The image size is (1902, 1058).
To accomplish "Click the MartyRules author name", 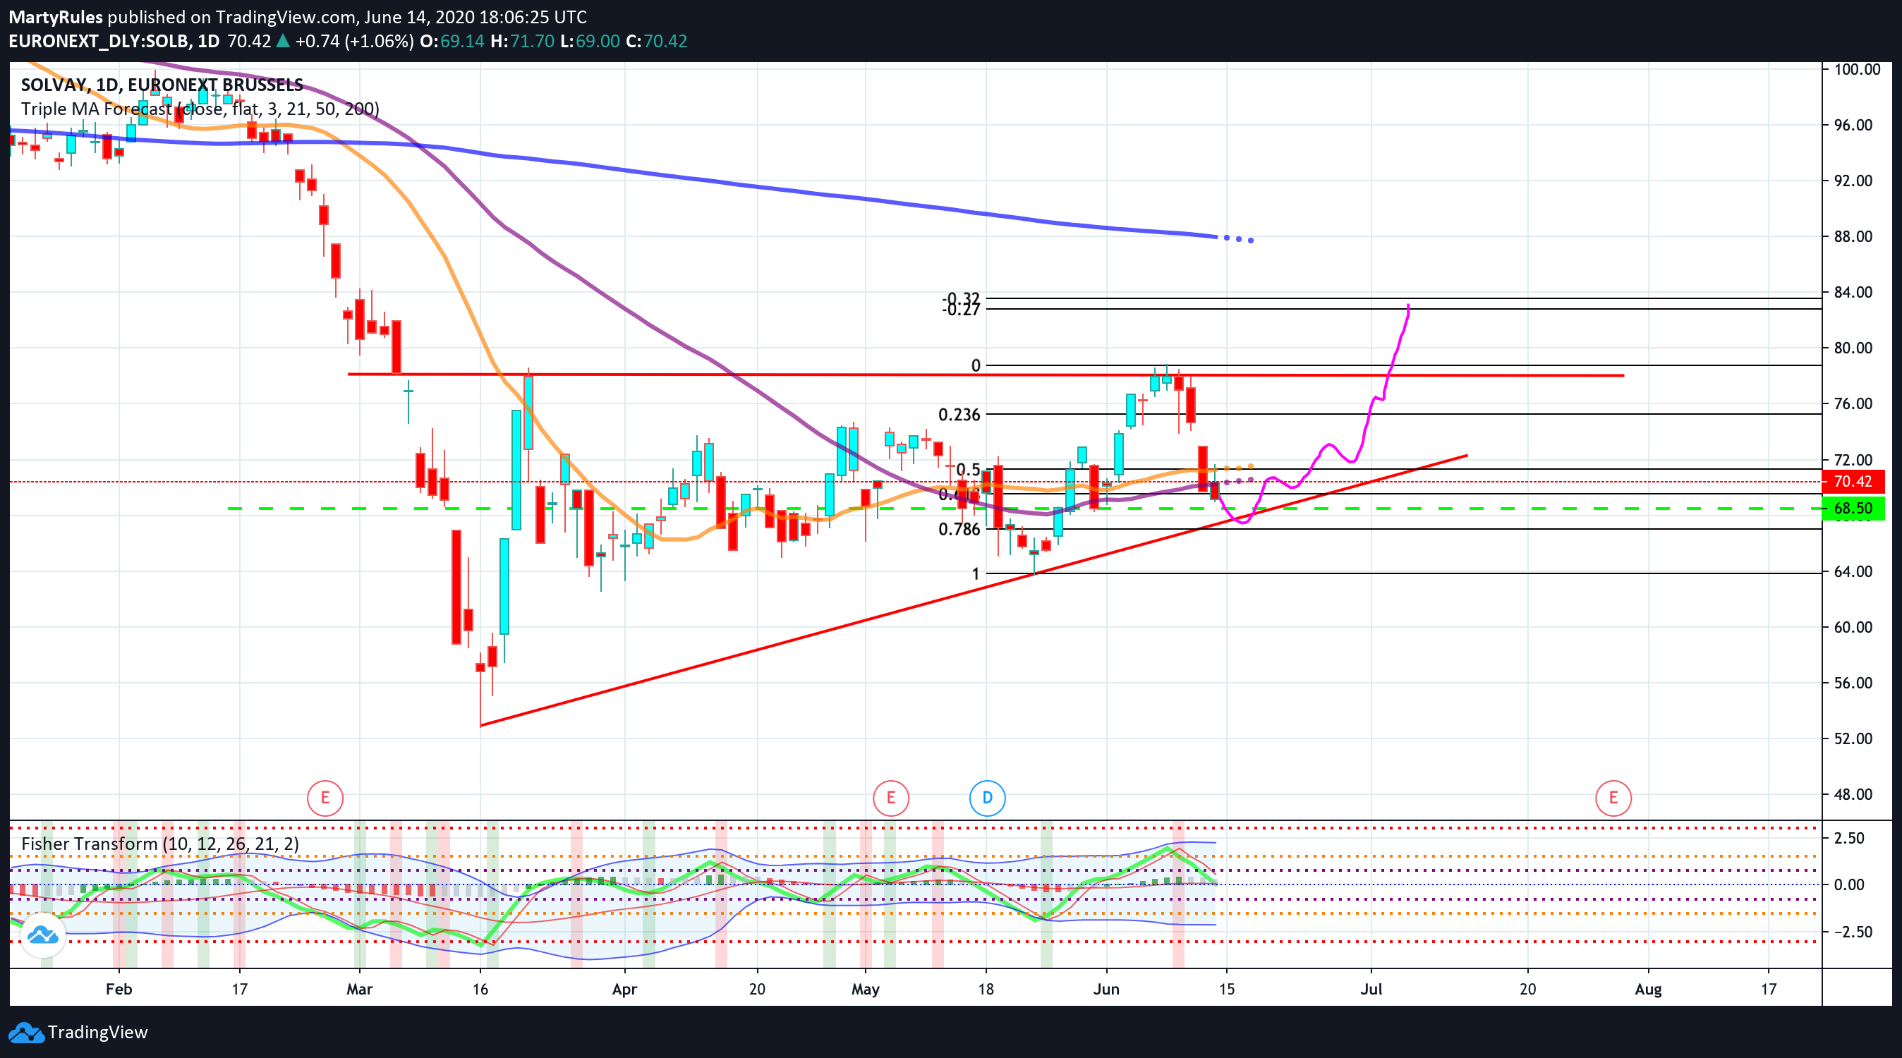I will pos(55,16).
